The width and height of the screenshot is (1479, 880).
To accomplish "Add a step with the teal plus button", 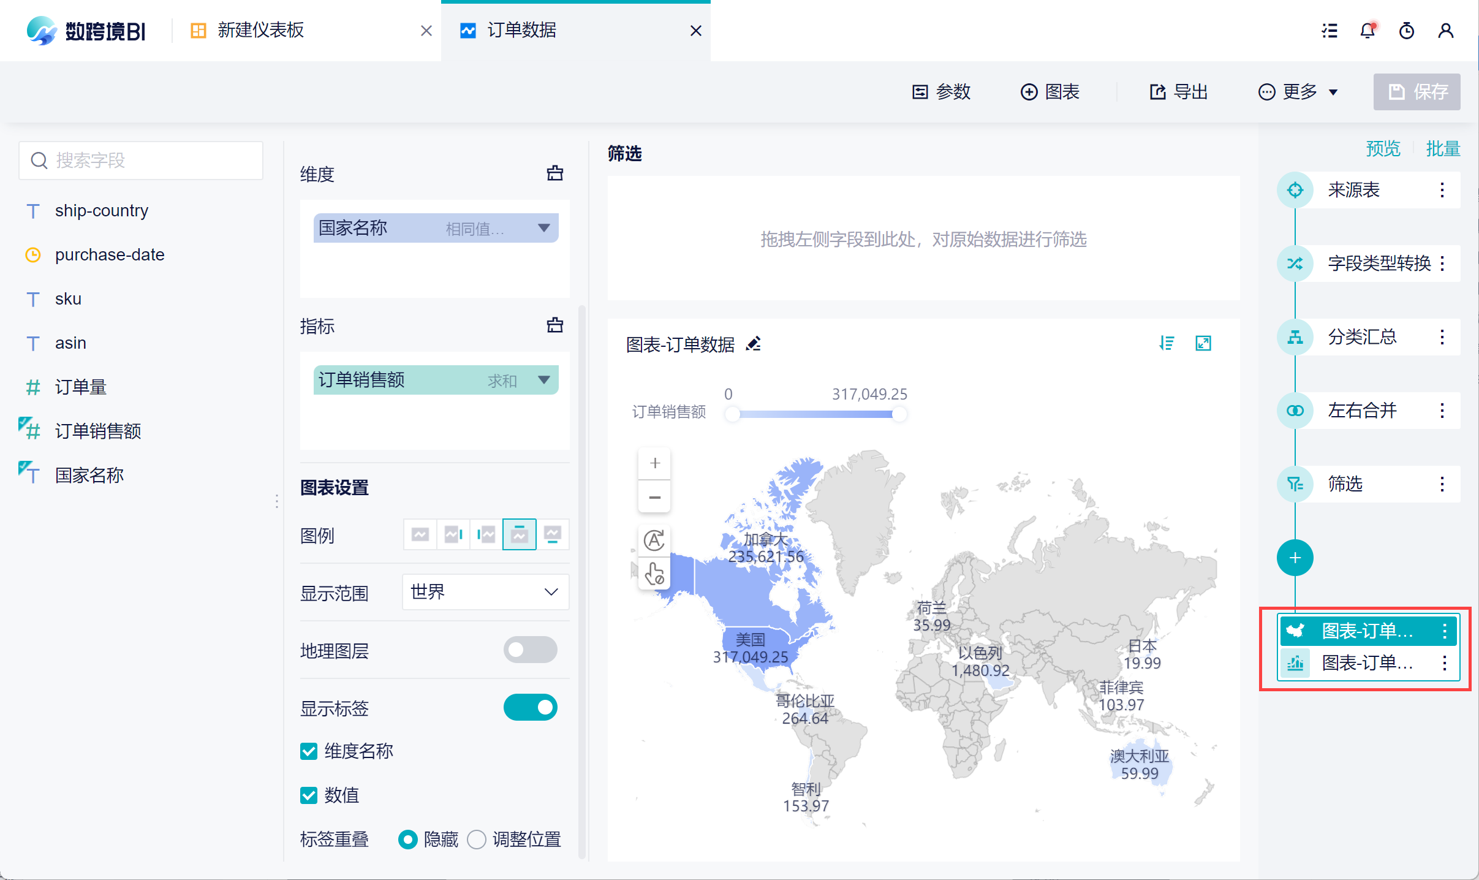I will pyautogui.click(x=1295, y=558).
